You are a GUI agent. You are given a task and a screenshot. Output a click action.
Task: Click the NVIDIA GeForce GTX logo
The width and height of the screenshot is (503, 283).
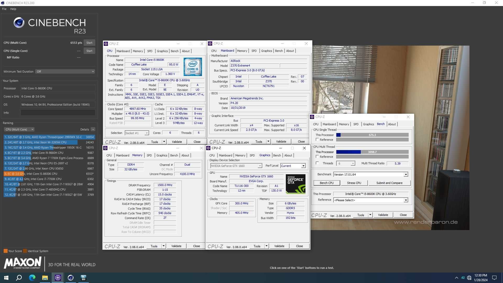tap(296, 184)
